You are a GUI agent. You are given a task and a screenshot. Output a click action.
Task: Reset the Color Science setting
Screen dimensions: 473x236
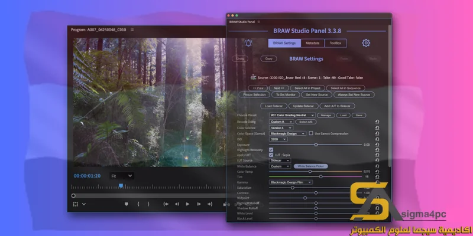[x=377, y=127]
